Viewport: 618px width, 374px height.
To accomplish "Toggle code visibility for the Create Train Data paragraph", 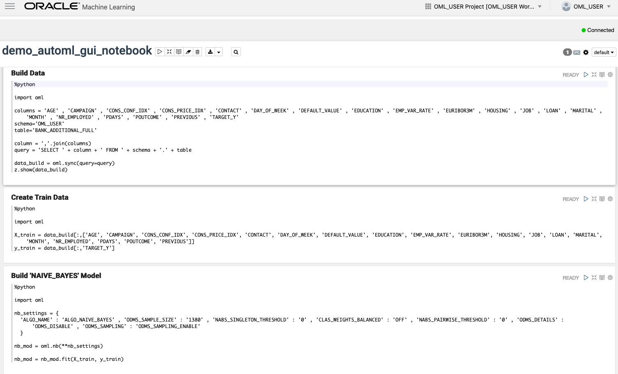I will pos(602,199).
